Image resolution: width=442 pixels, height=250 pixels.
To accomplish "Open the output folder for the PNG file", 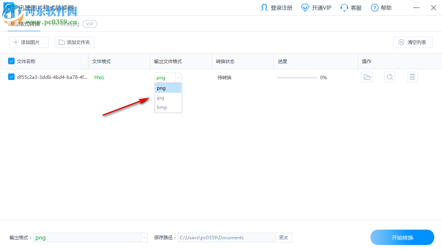I will (367, 77).
